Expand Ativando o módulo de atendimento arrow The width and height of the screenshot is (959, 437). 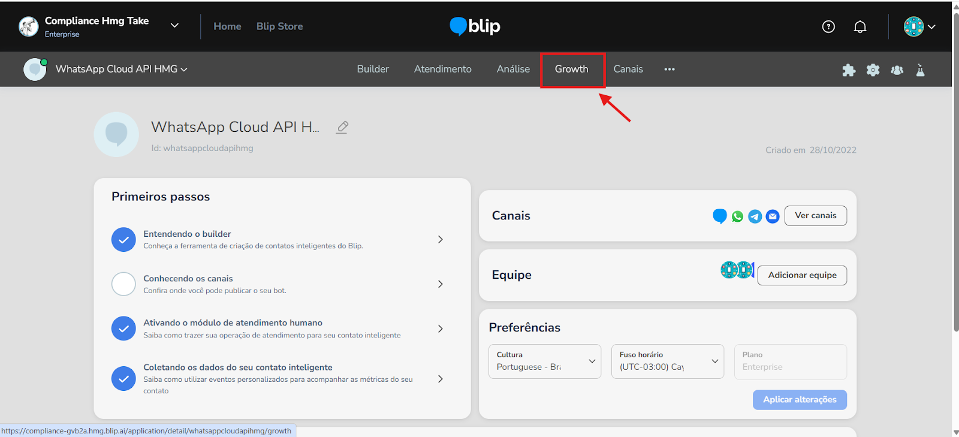click(x=441, y=328)
